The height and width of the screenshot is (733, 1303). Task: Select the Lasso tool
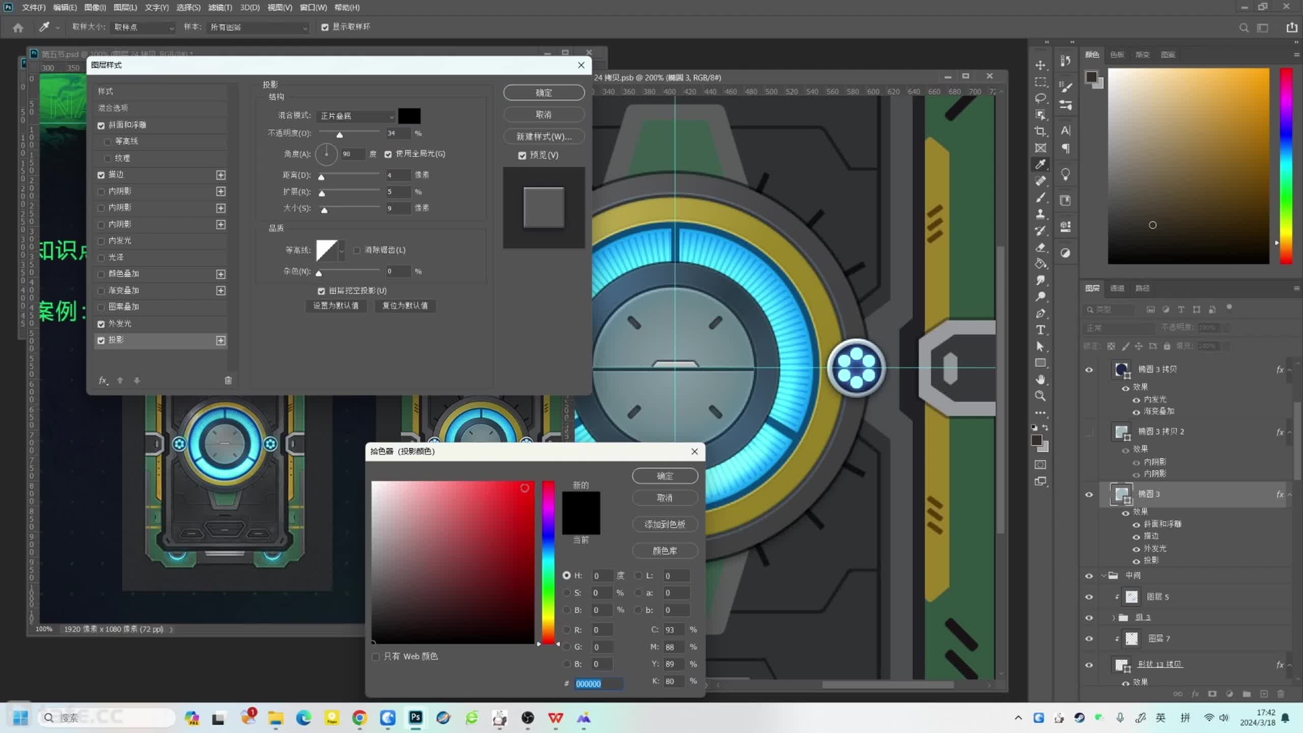point(1040,98)
